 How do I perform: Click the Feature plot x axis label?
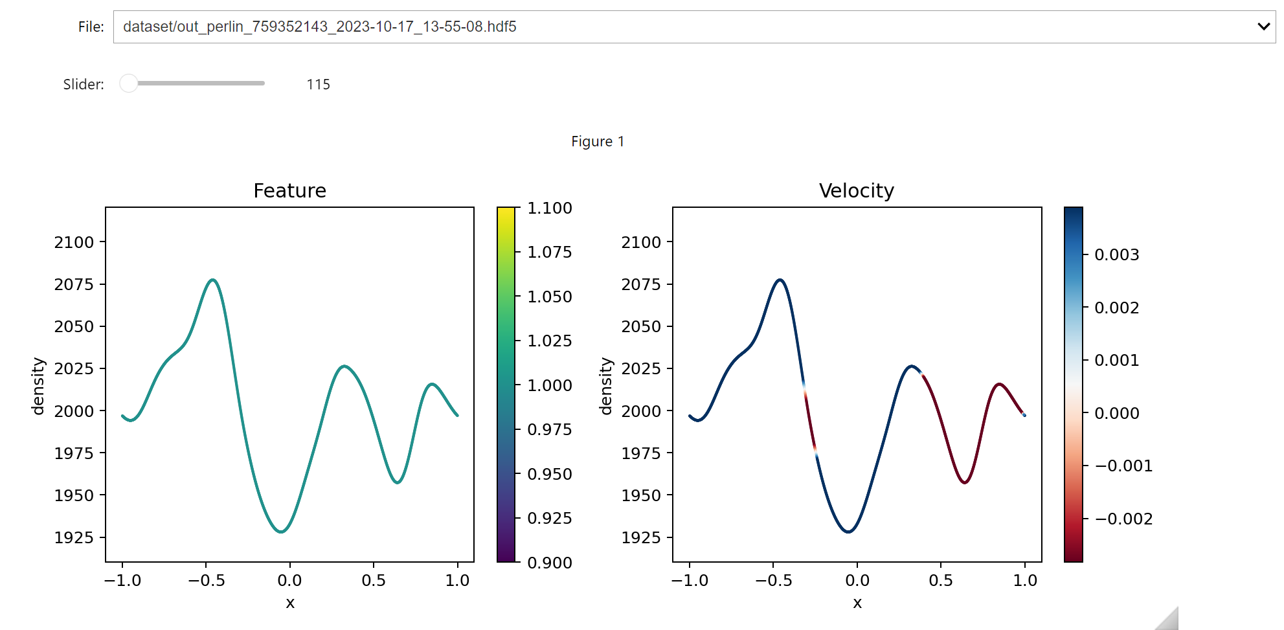click(290, 603)
